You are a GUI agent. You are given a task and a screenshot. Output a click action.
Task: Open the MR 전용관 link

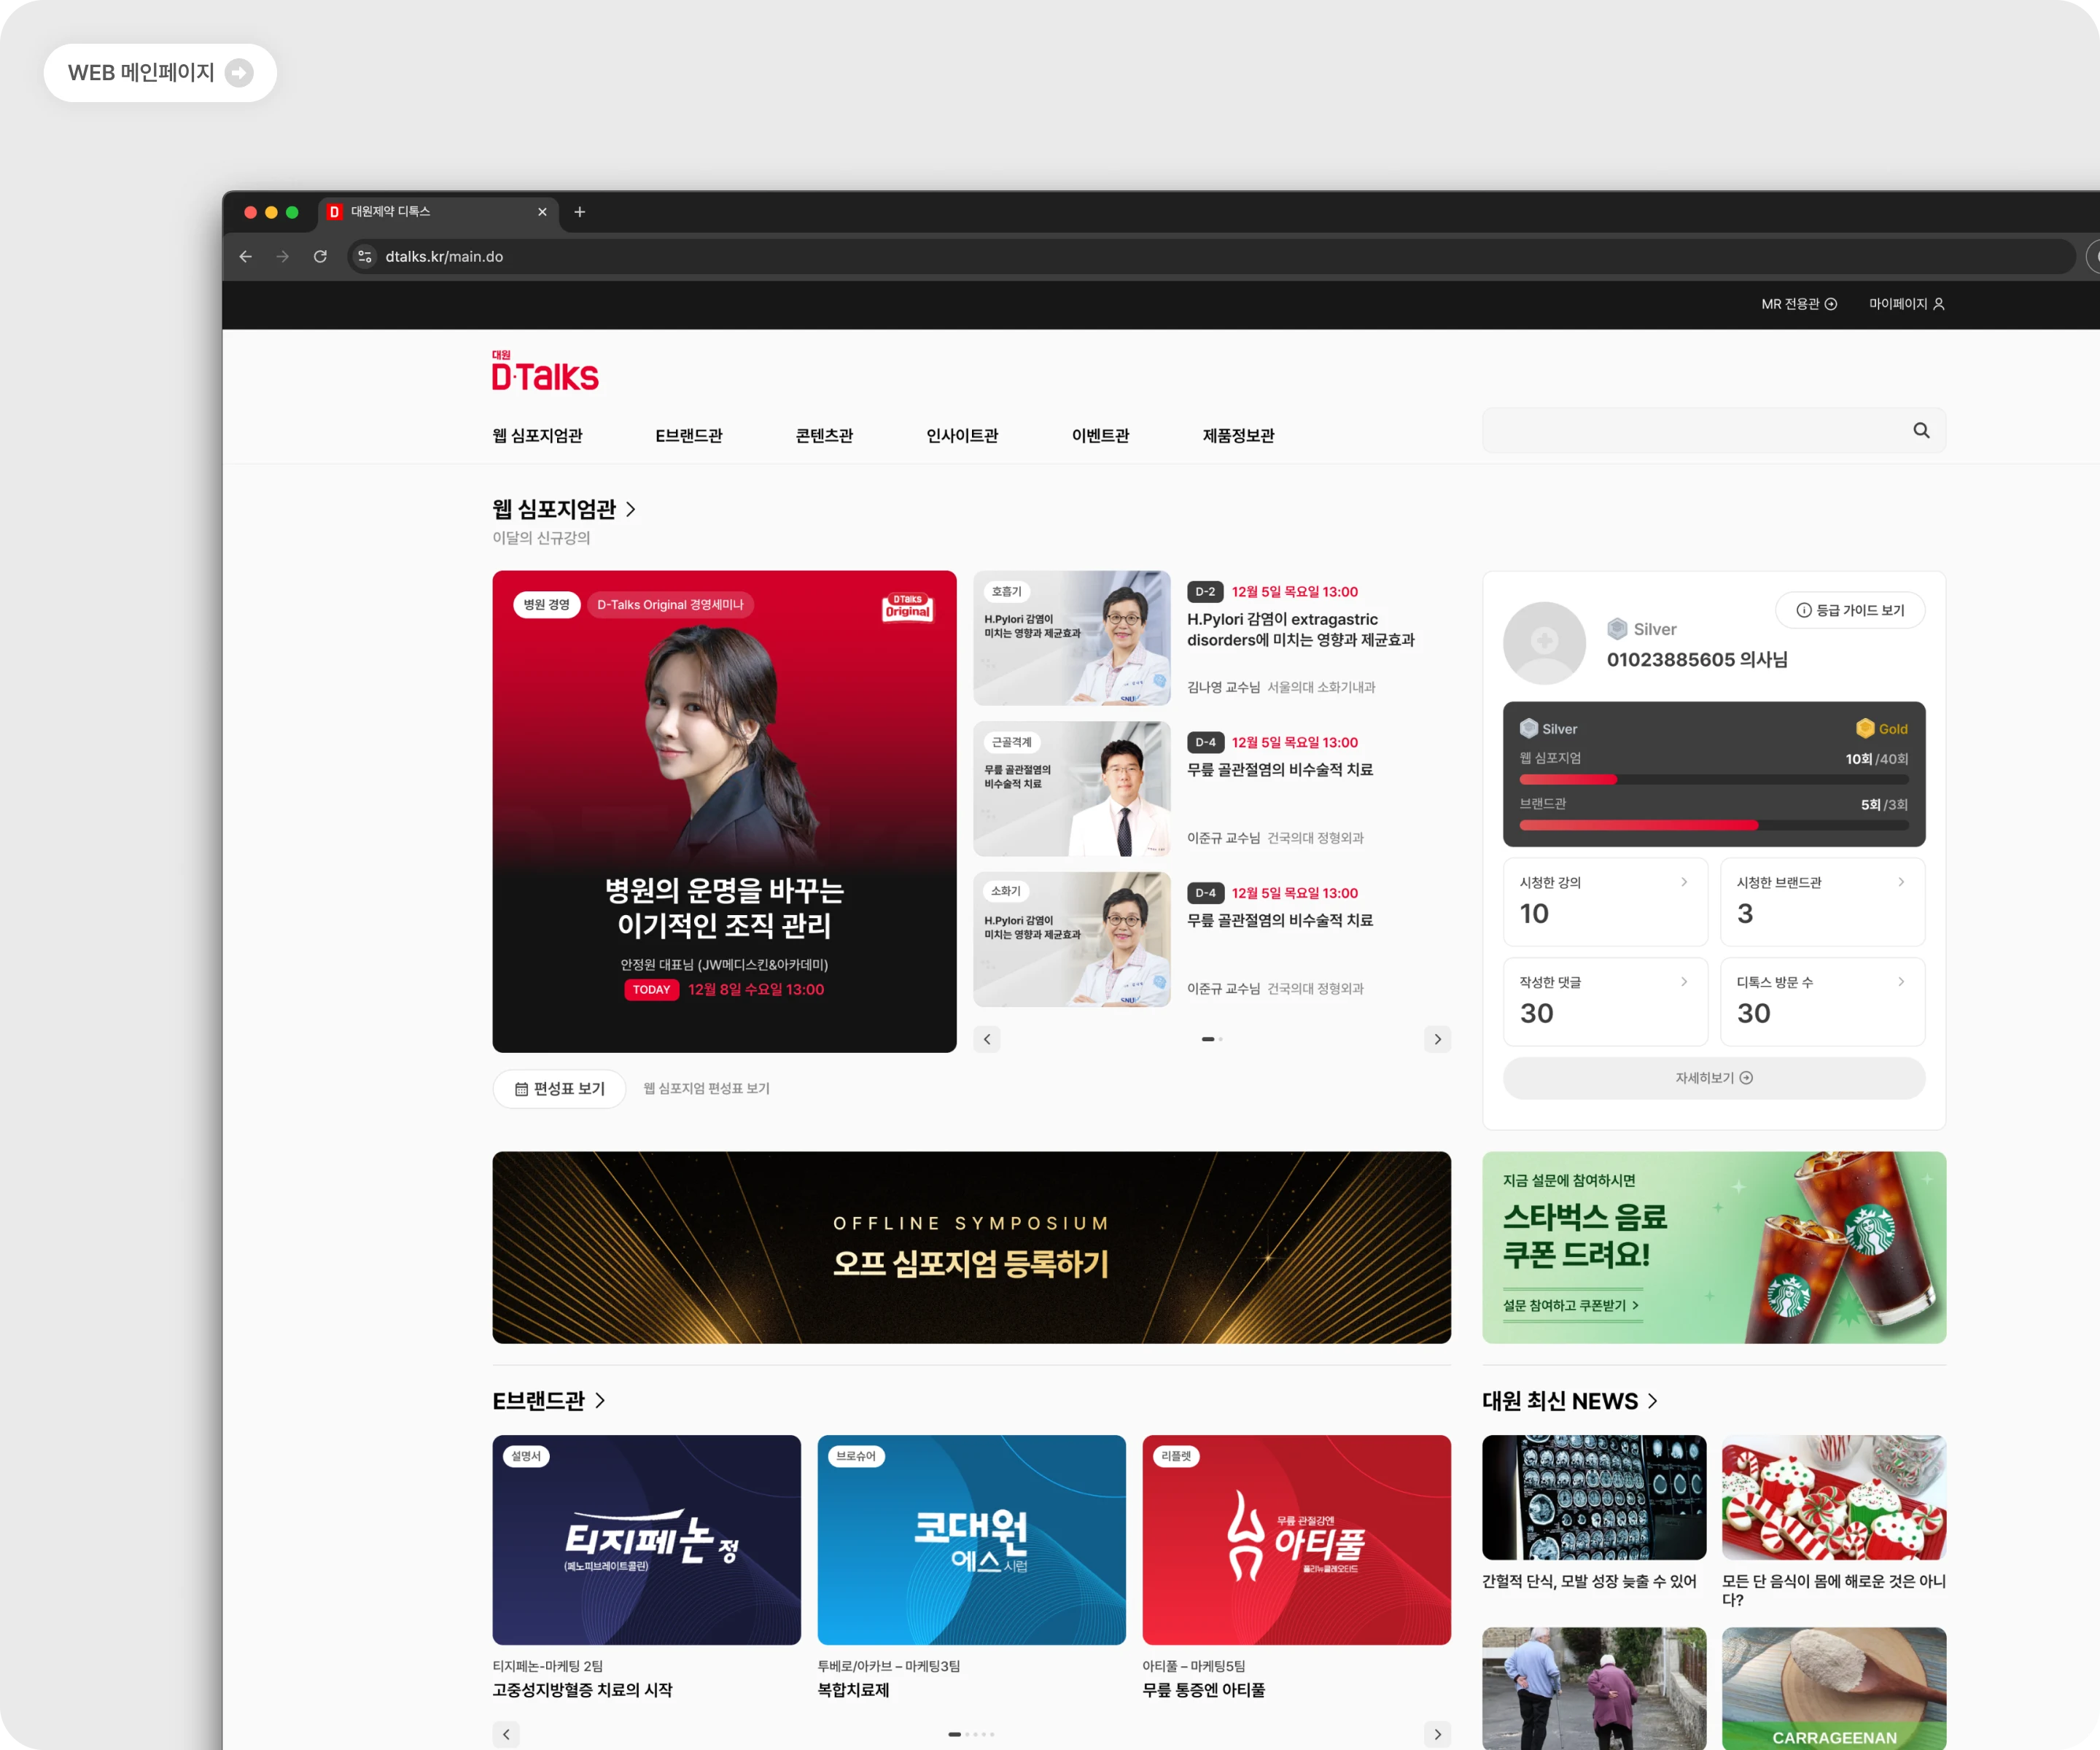click(x=1799, y=304)
